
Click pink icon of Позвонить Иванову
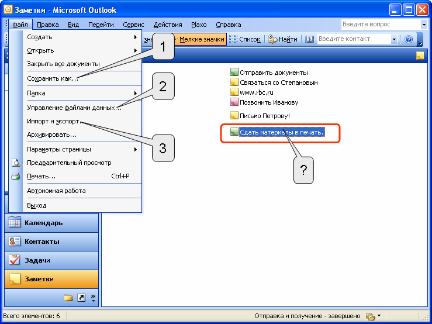point(234,102)
